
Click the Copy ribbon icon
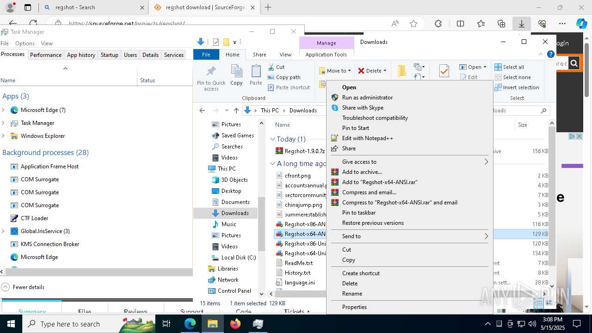point(236,75)
